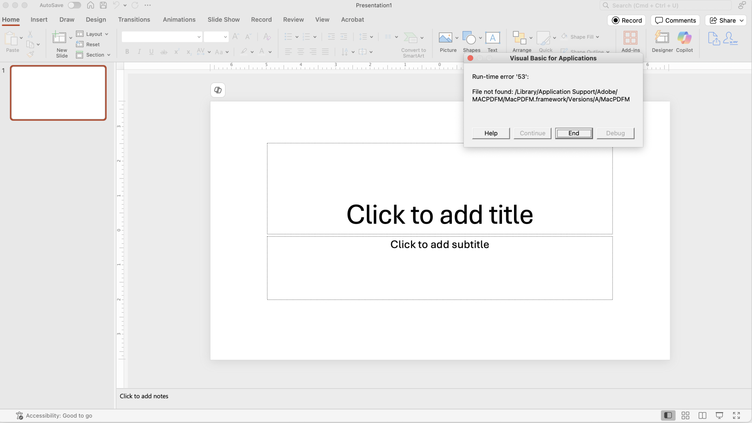Click the Record button at top right

click(626, 20)
